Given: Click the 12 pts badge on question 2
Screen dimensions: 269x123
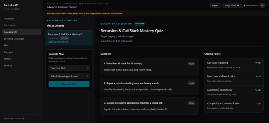Looking at the screenshot, I should (x=191, y=83).
